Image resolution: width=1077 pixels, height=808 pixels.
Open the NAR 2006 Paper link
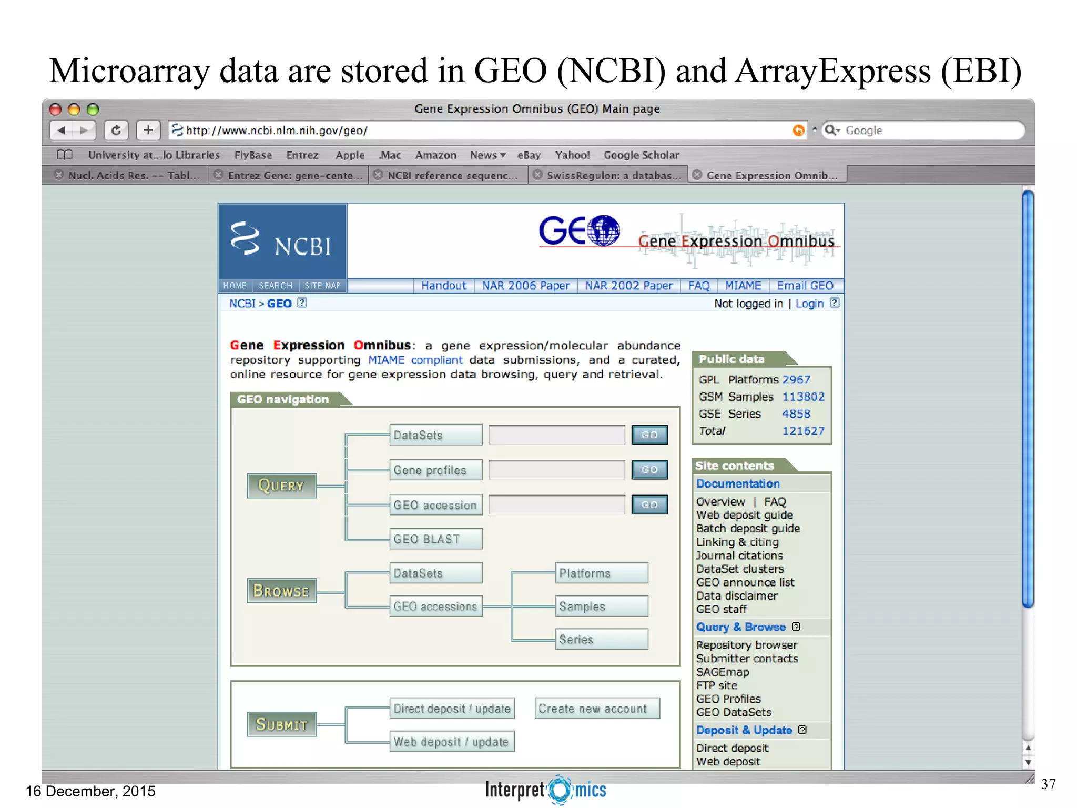point(526,285)
